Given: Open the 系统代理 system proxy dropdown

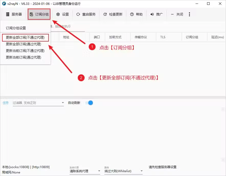Looking at the screenshot, I should click(x=85, y=171).
